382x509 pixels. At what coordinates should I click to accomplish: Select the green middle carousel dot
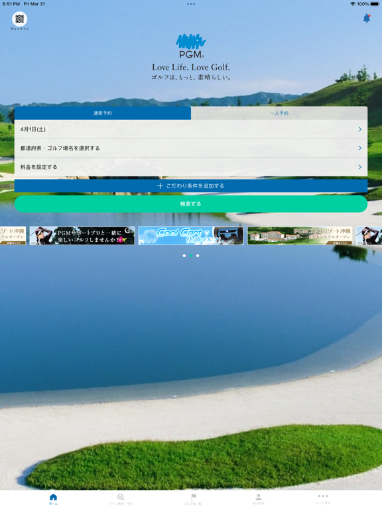tap(191, 256)
